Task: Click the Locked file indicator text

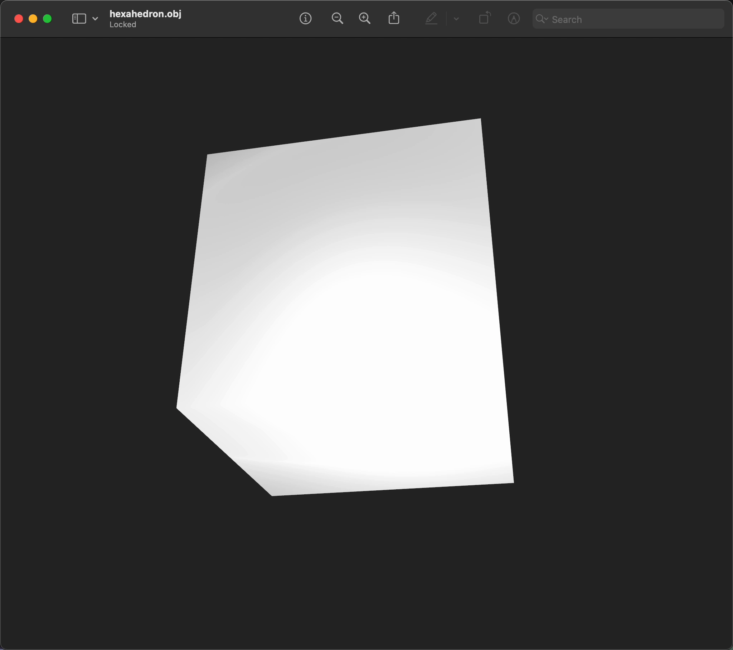Action: [123, 24]
